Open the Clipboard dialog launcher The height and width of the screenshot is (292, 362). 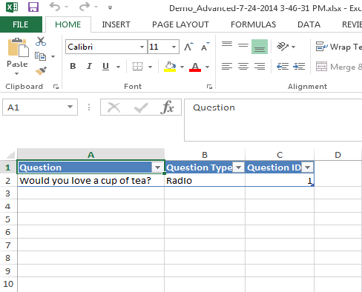point(56,87)
